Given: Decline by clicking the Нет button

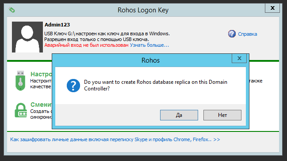Looking at the screenshot, I should point(222,115).
